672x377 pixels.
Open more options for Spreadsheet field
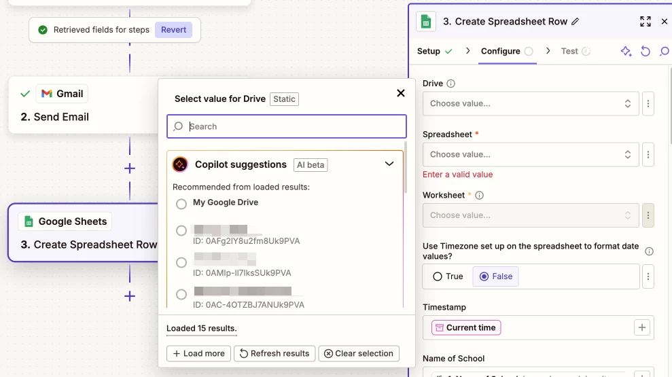click(x=648, y=155)
